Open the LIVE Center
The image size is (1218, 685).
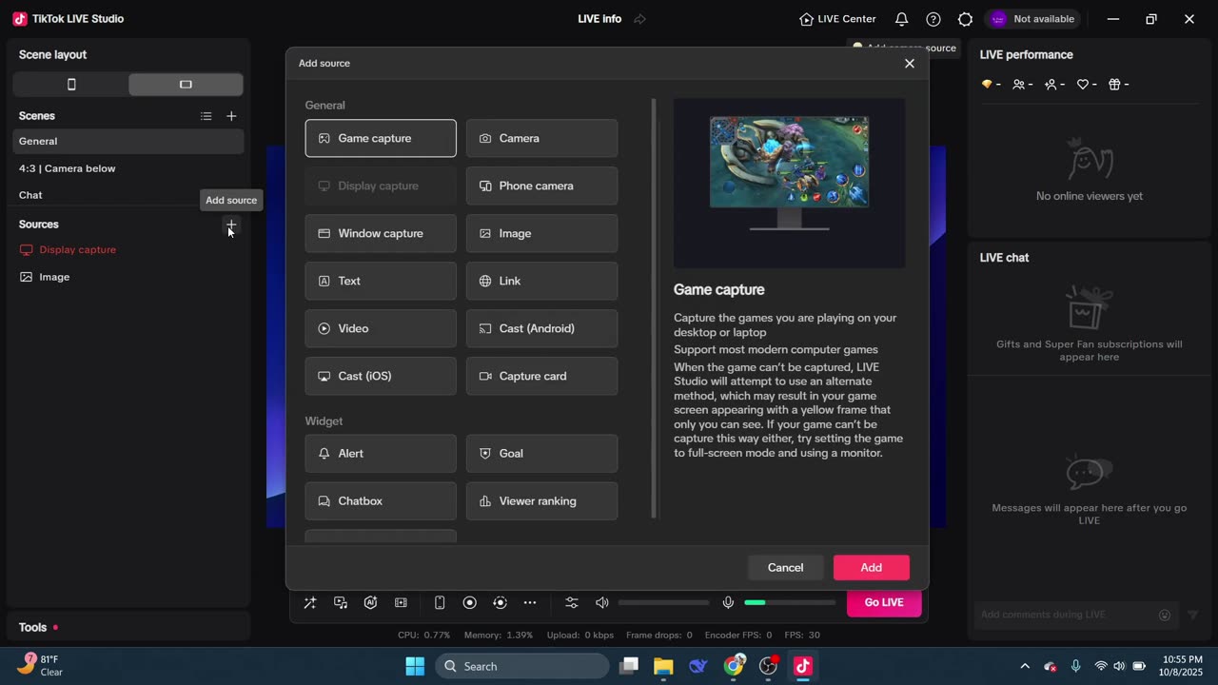coord(837,19)
